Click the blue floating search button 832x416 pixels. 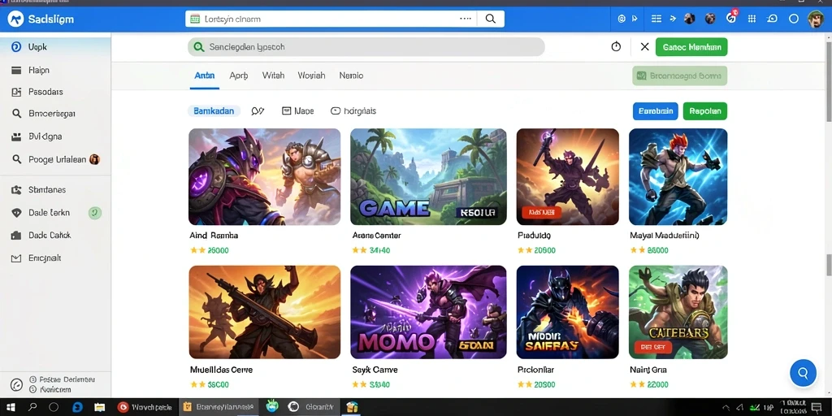pos(802,373)
